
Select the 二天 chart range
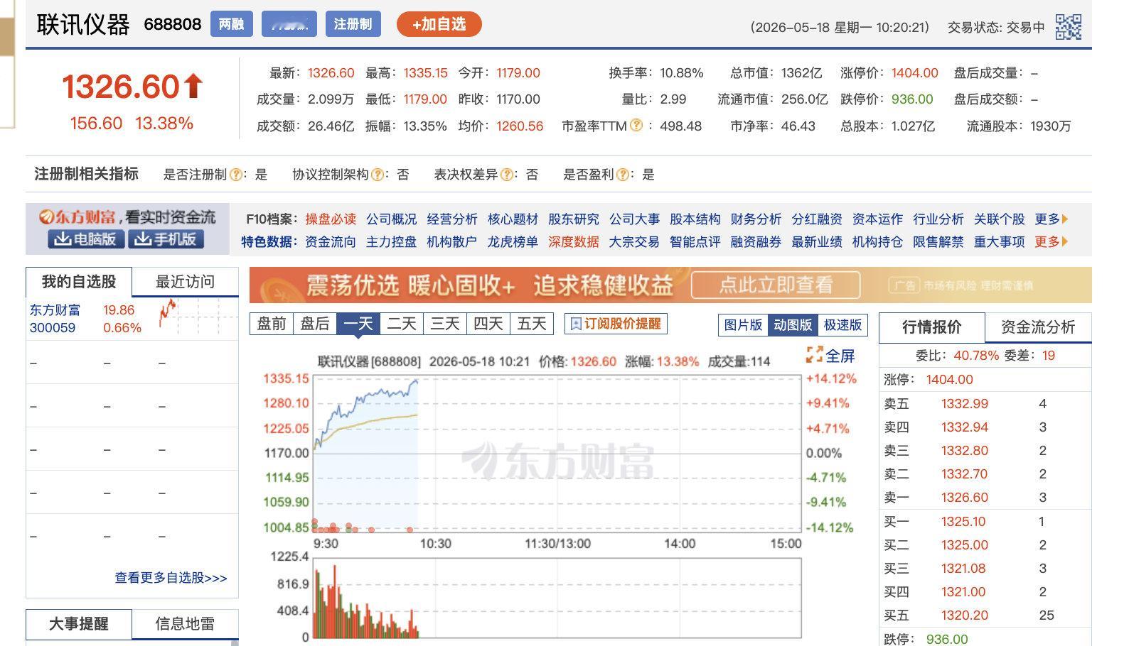(402, 324)
